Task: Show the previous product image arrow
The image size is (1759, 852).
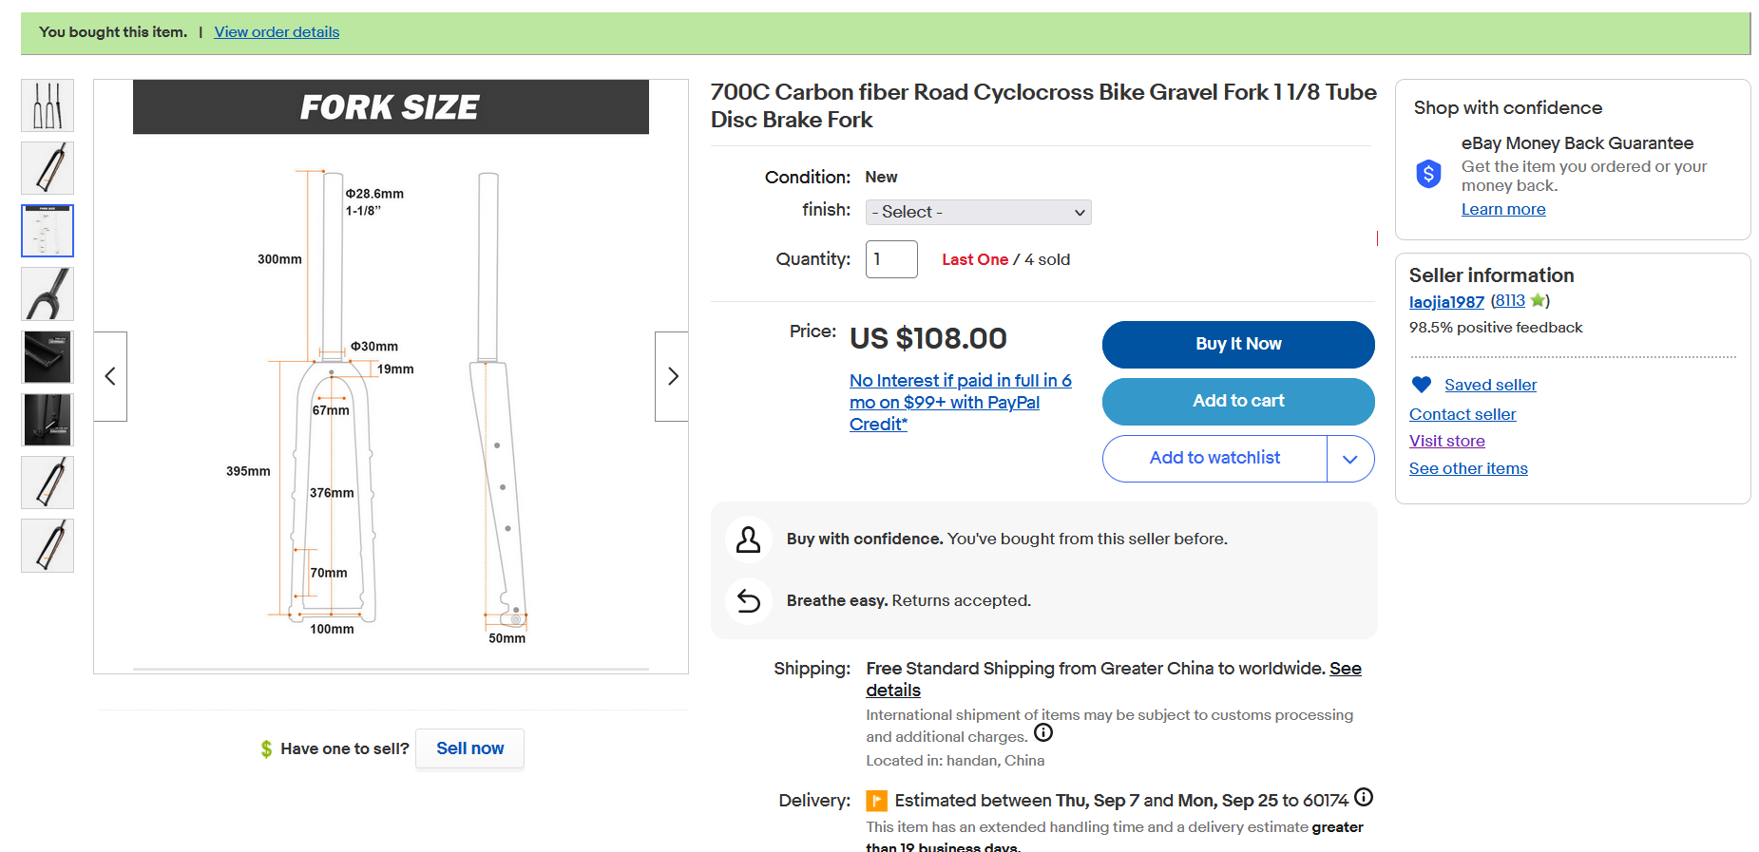Action: click(x=110, y=376)
